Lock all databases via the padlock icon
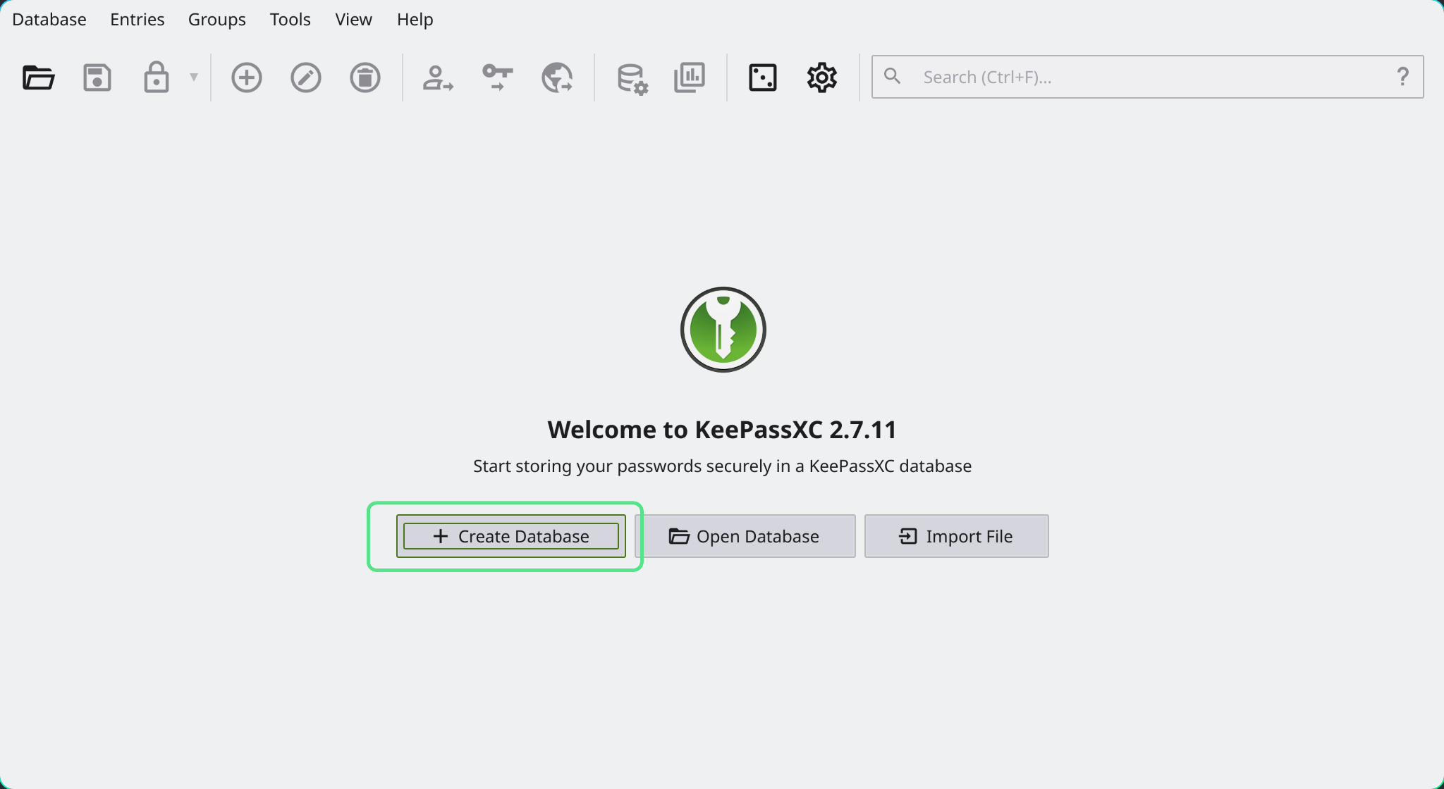 point(157,77)
